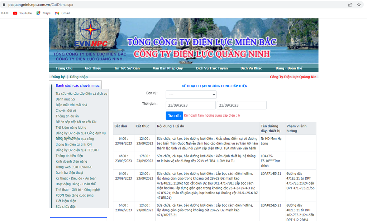Open Đăng ký DV điện qua TTCSKH link
Viewport: 367px width, 221px height.
pos(77,150)
